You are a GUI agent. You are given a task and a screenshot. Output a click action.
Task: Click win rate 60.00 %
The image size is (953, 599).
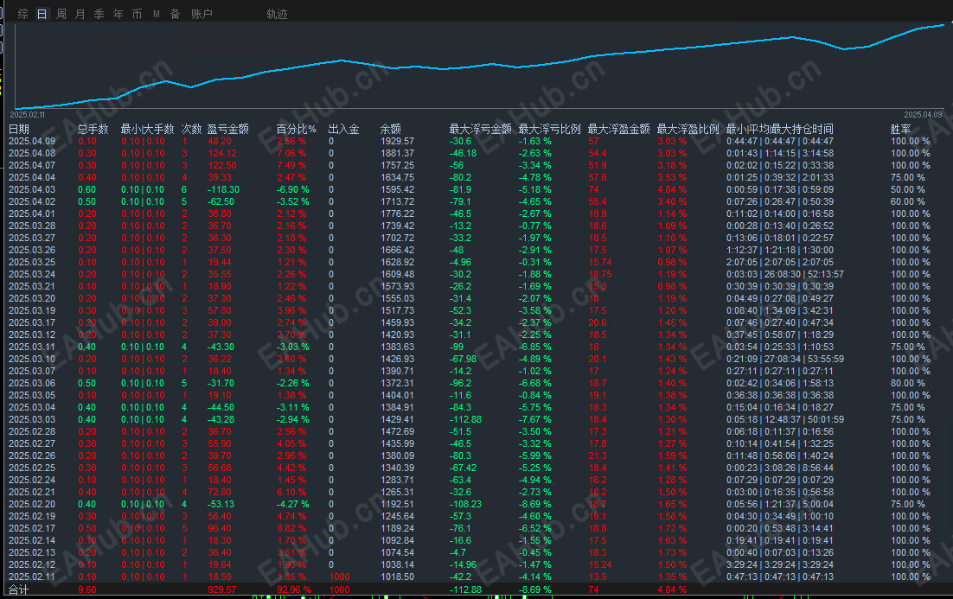click(x=908, y=201)
